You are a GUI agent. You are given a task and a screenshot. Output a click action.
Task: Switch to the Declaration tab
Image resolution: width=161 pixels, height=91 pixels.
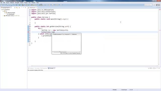click(44, 68)
